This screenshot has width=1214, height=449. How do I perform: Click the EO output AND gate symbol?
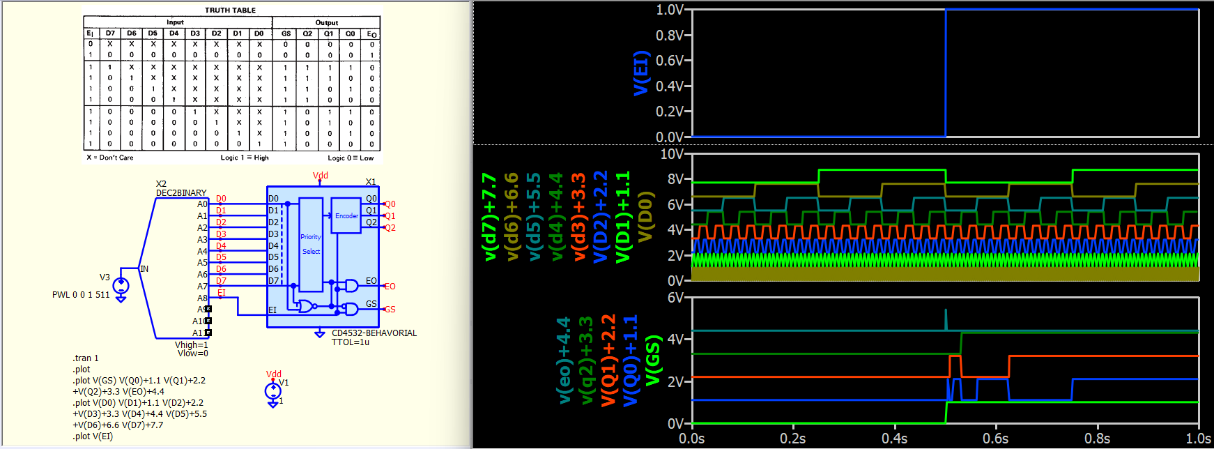tap(351, 286)
